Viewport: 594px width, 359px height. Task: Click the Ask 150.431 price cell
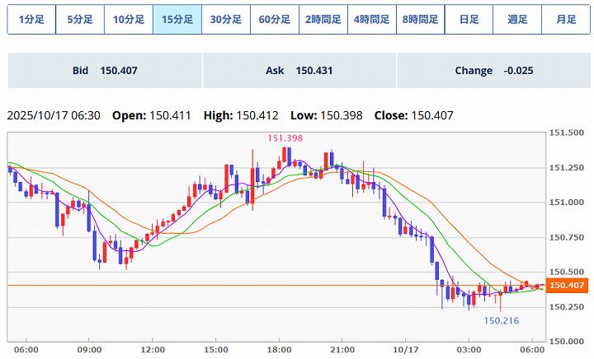[x=299, y=71]
